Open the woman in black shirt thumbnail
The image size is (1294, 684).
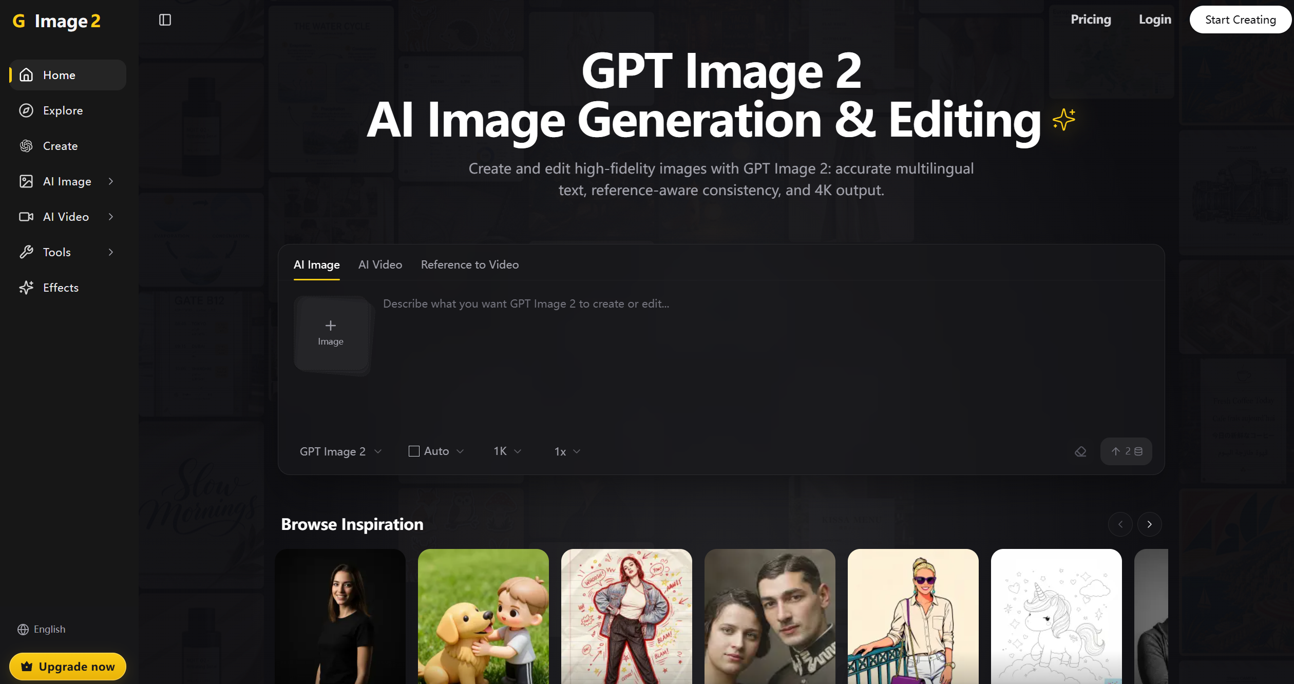(340, 616)
